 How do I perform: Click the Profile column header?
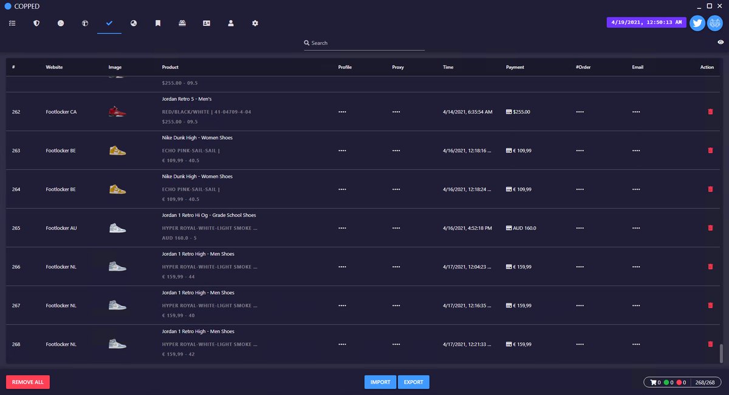click(x=345, y=67)
